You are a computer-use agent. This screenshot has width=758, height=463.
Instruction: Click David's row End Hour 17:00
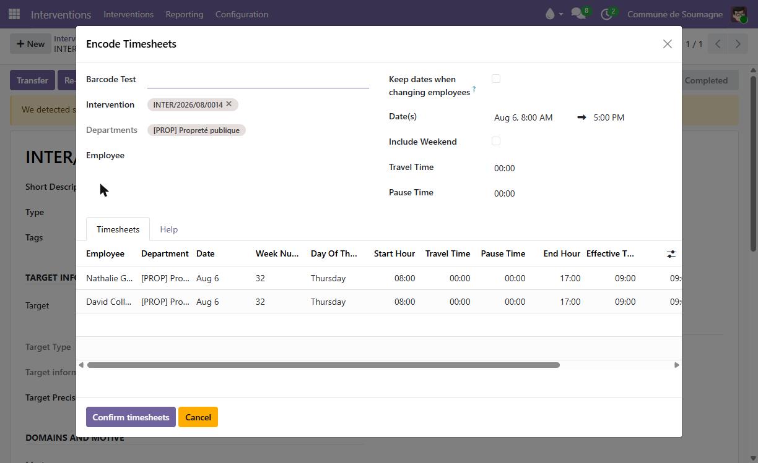tap(570, 302)
